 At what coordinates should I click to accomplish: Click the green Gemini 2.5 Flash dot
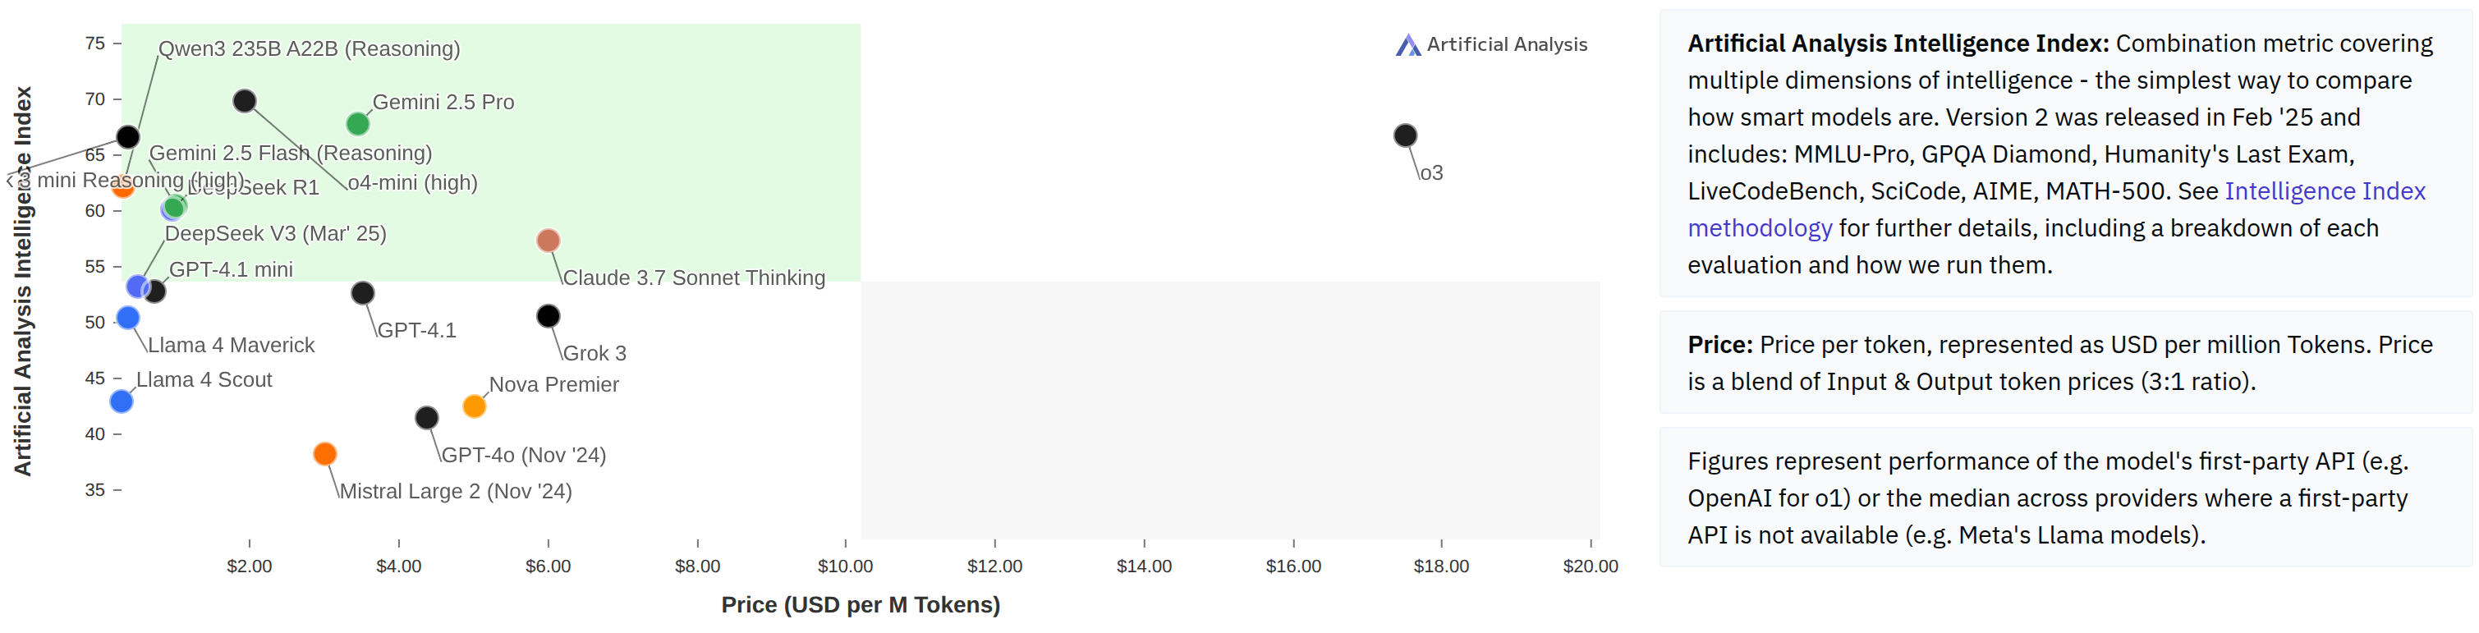point(174,207)
